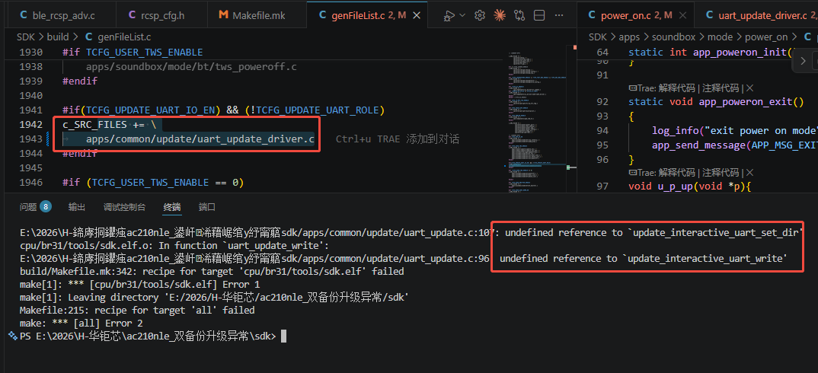Click line number 92 in right editor
This screenshot has height=373, width=818.
602,101
